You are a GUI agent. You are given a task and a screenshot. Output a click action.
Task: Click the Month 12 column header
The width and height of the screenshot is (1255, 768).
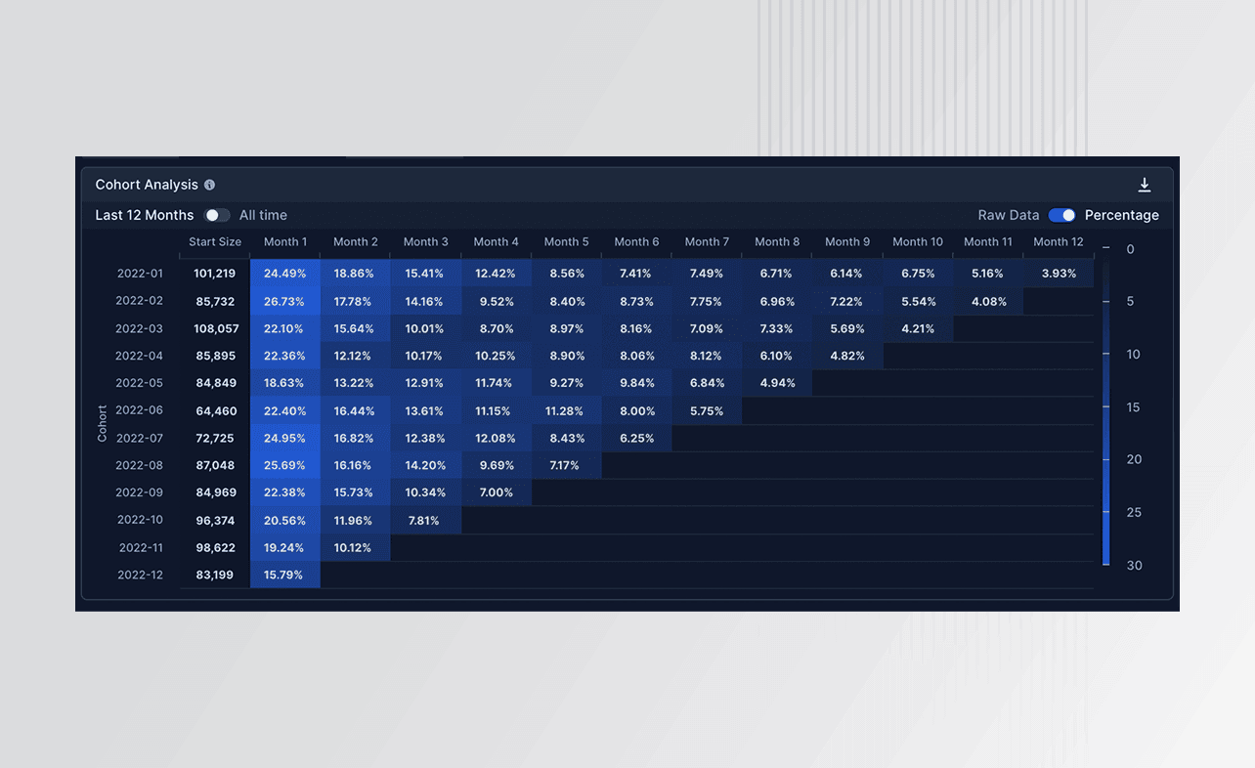coord(1059,241)
